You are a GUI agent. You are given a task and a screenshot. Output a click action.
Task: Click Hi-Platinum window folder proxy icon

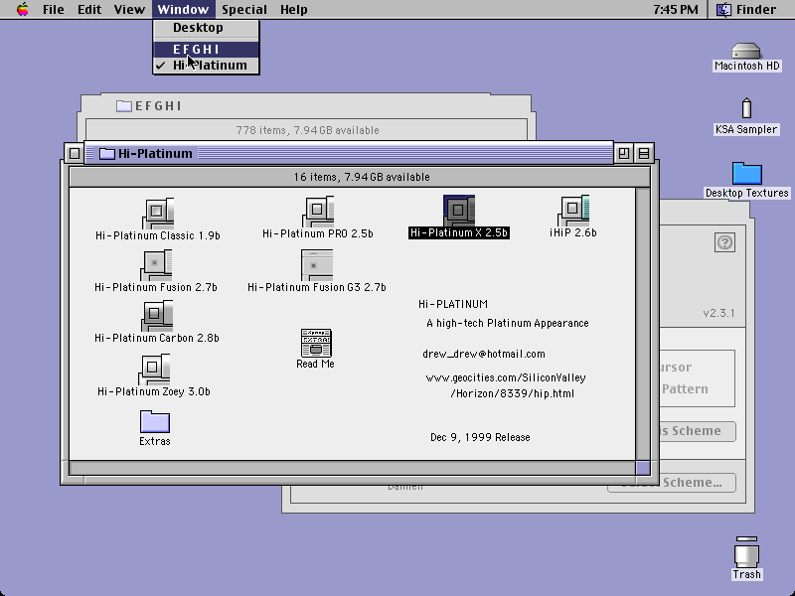pyautogui.click(x=107, y=154)
